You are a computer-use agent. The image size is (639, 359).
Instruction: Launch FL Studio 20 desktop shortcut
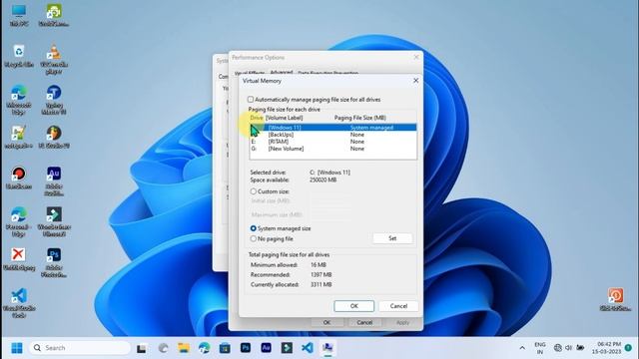[54, 138]
